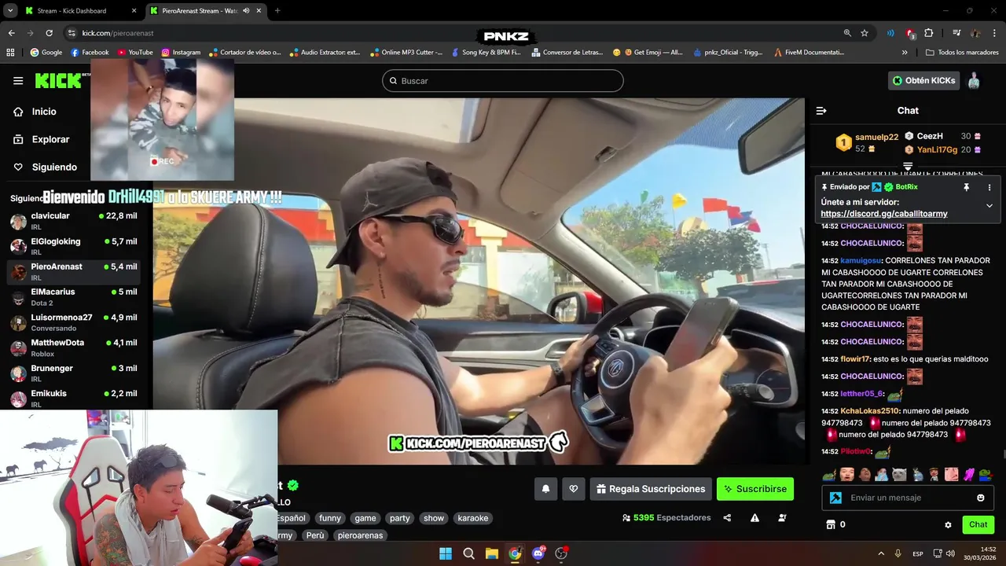This screenshot has height=566, width=1006.
Task: Enable stream notifications bell icon
Action: click(x=545, y=489)
